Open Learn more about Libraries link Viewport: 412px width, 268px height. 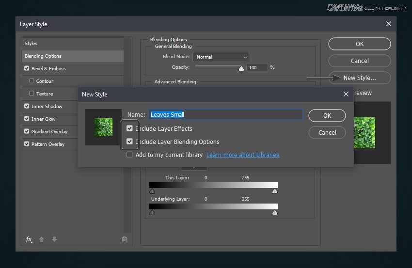tap(242, 155)
